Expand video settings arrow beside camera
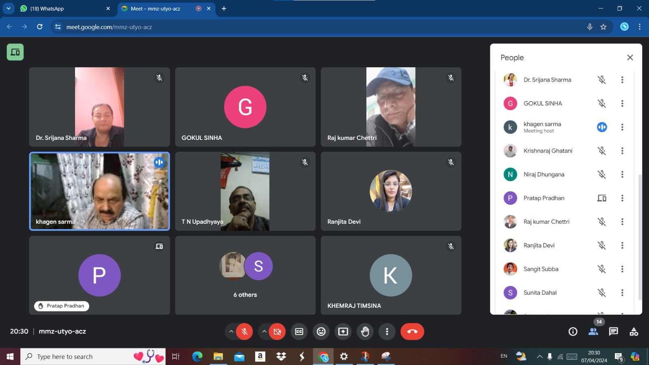The width and height of the screenshot is (649, 365). [264, 332]
